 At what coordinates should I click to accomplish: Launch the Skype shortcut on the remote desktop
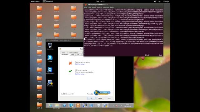click(x=50, y=58)
